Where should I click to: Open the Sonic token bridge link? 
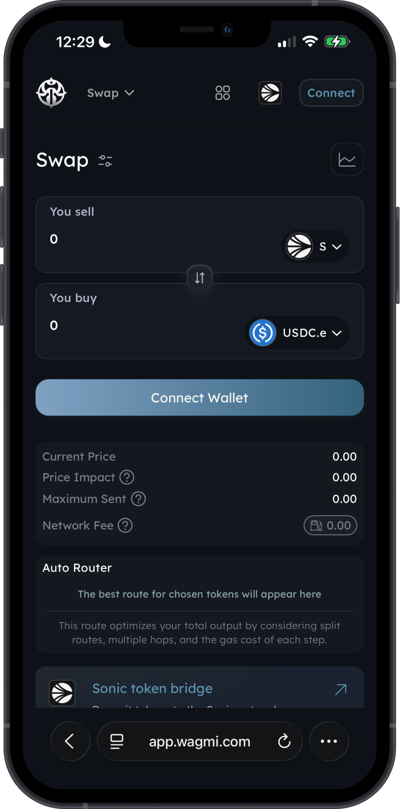point(199,688)
